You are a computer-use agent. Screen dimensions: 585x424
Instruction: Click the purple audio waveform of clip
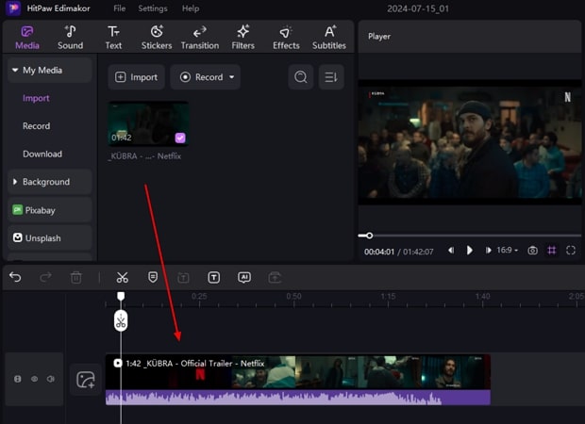[298, 398]
